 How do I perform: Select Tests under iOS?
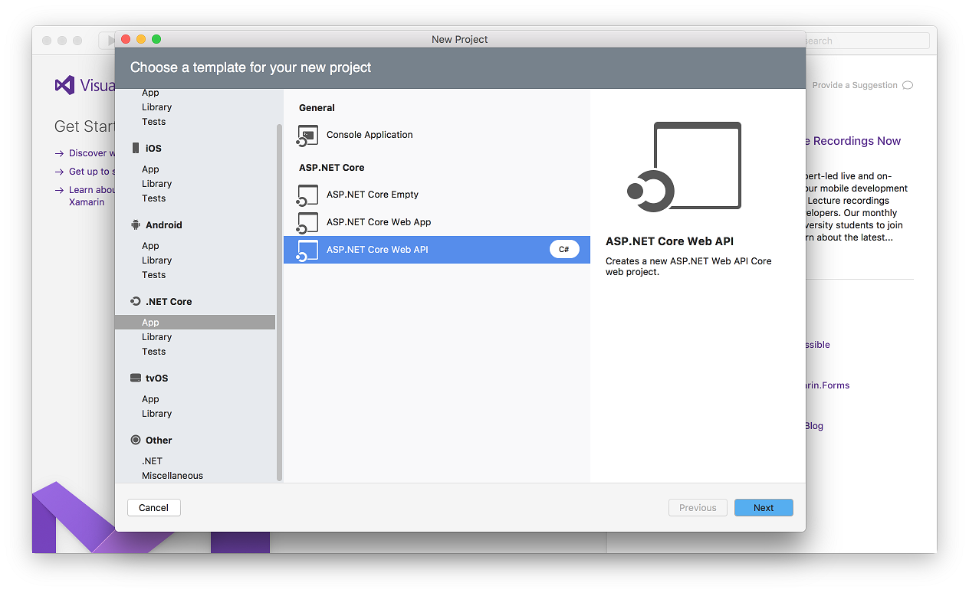153,198
